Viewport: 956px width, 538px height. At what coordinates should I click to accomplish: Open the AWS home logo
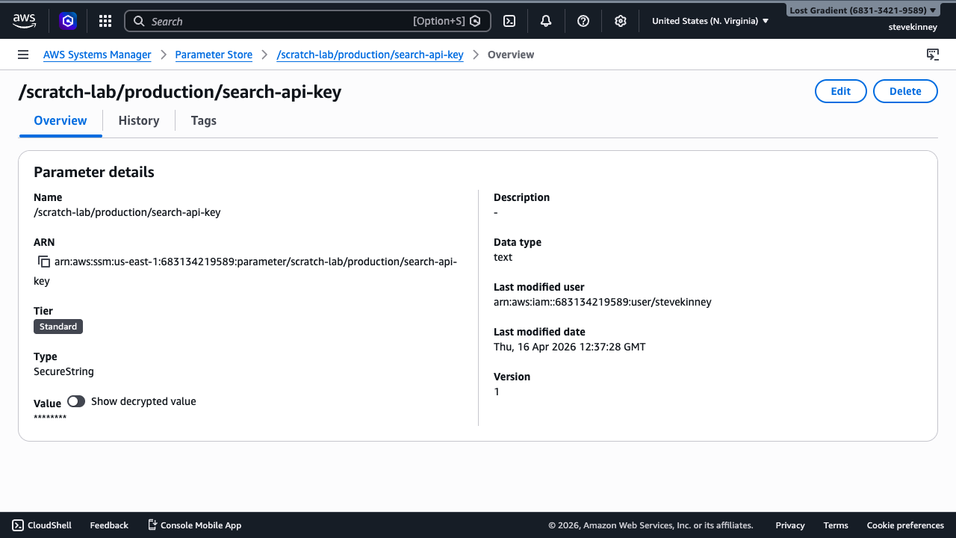point(24,21)
